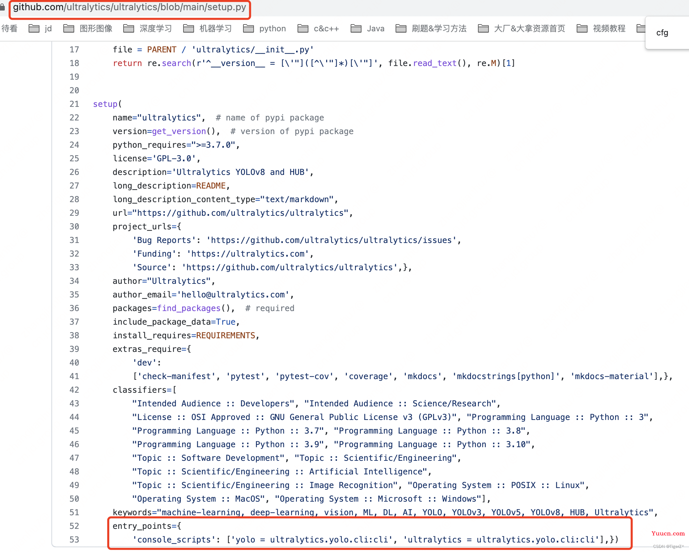Click the description 'Ultralytics YOLOv8 and HUB' string

tap(240, 172)
